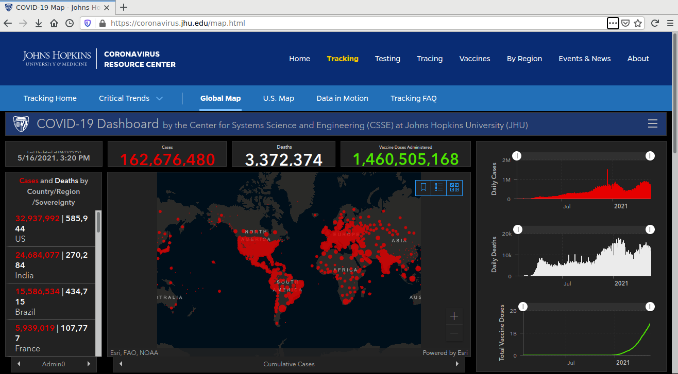678x374 pixels.
Task: Expand the Critical Trends dropdown
Action: [131, 98]
